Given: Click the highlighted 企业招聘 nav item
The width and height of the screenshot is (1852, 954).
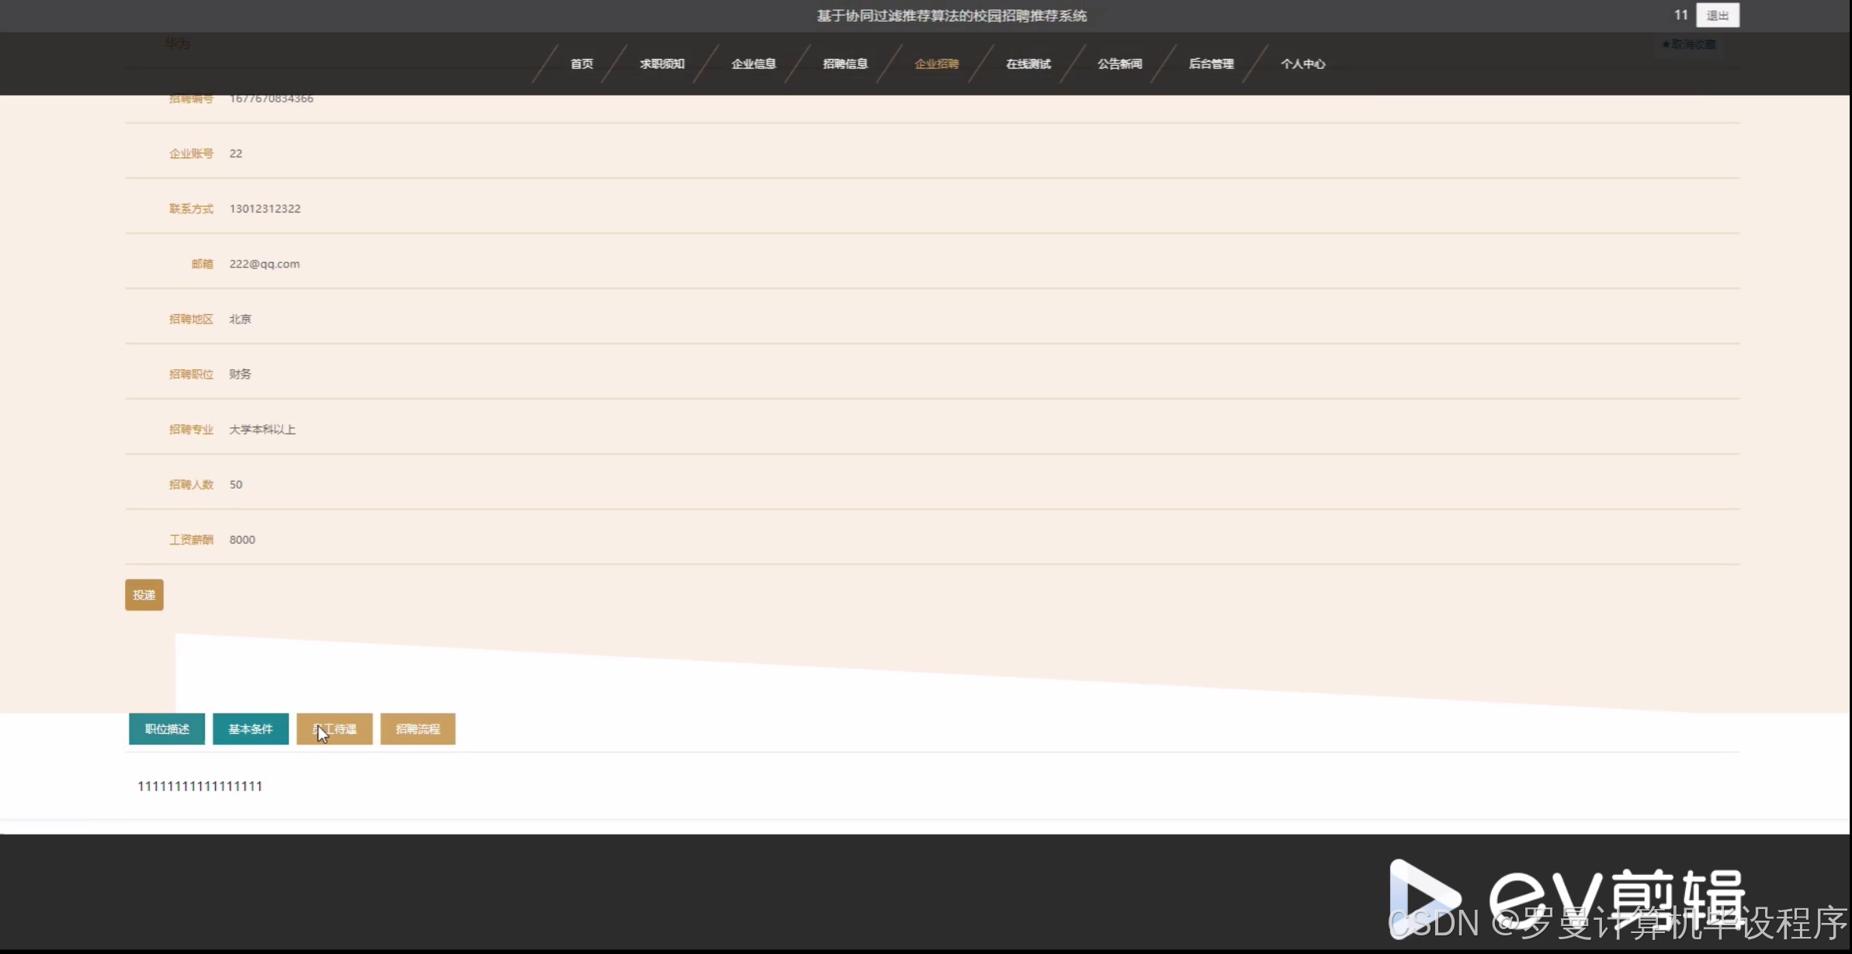Looking at the screenshot, I should click(936, 64).
